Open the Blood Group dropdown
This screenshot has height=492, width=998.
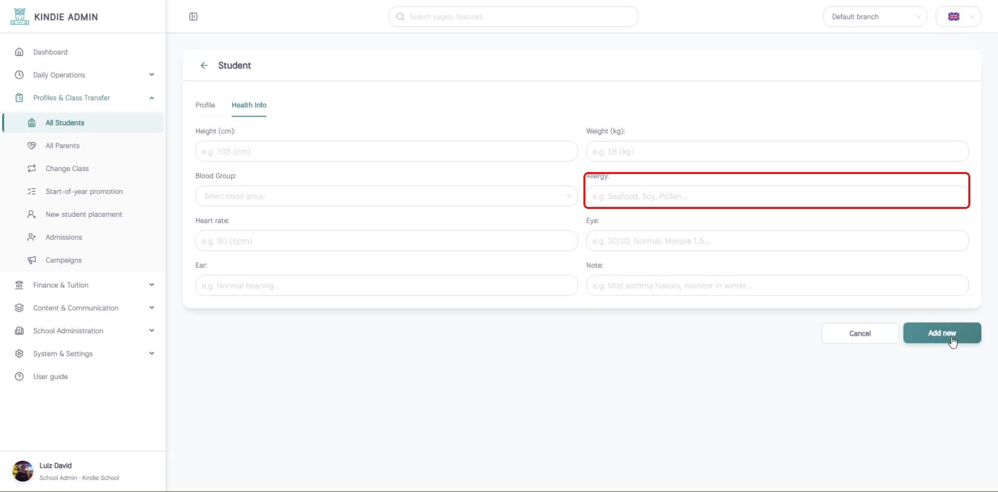tap(386, 196)
